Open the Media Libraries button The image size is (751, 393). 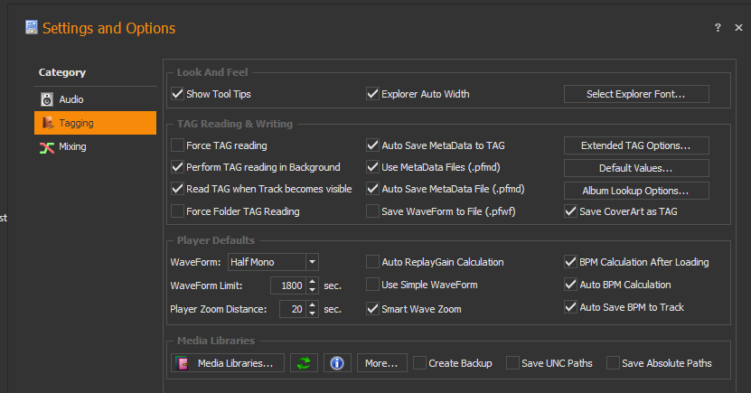[228, 363]
